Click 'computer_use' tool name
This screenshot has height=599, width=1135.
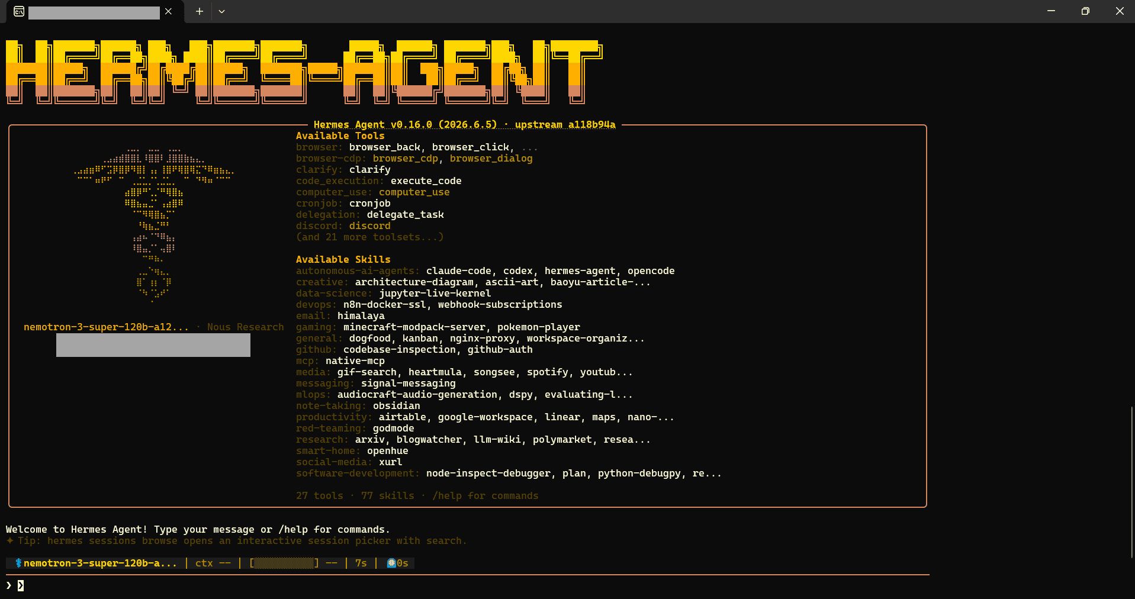pyautogui.click(x=414, y=192)
